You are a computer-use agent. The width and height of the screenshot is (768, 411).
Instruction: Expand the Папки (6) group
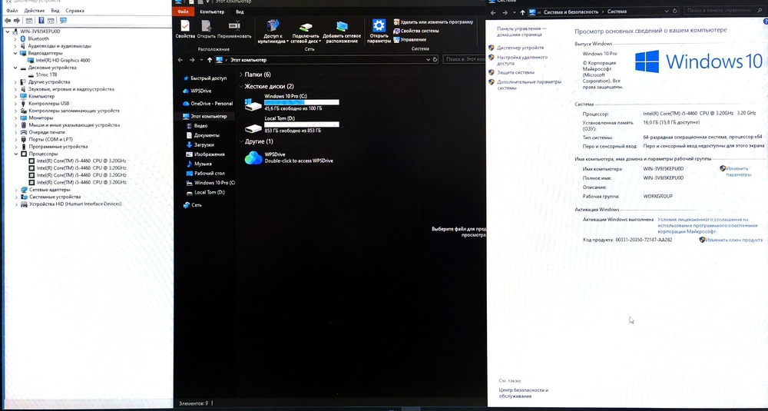[x=240, y=75]
